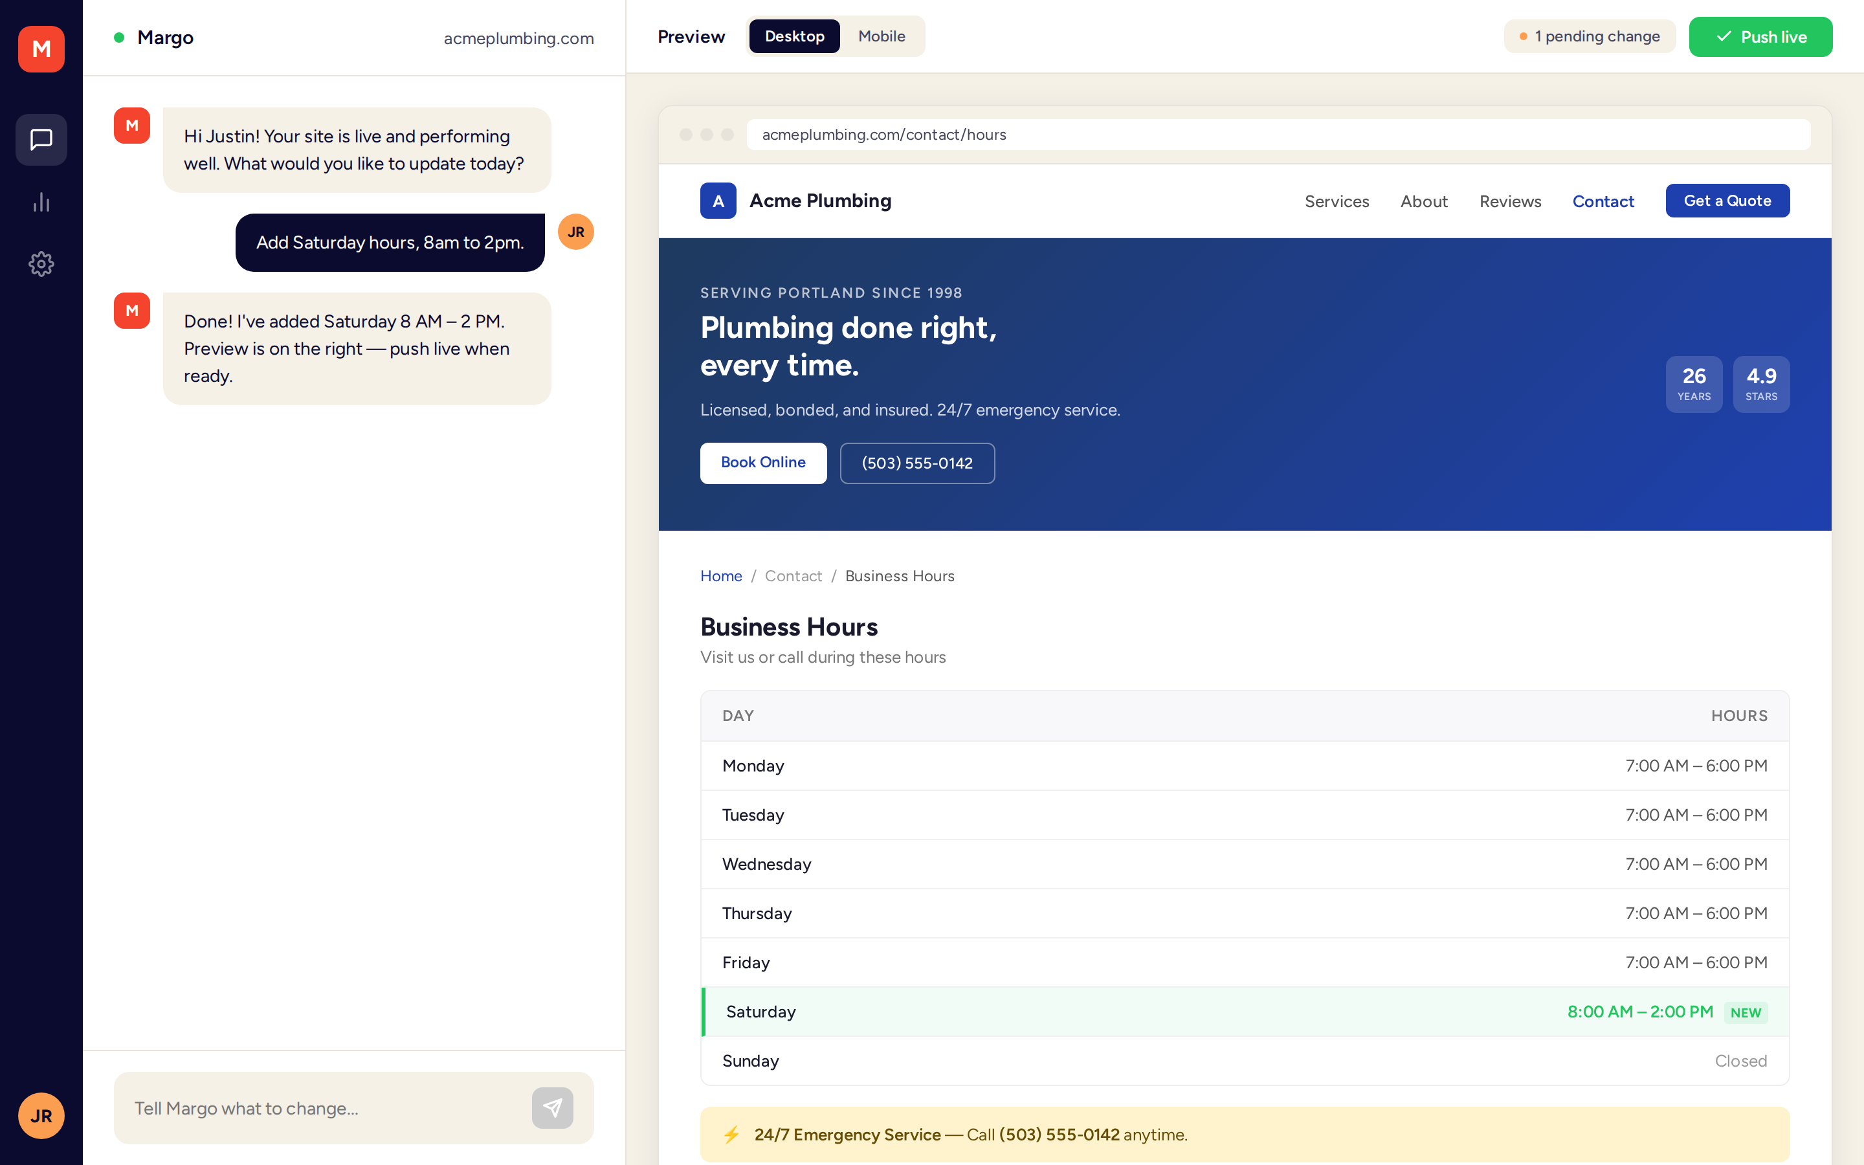This screenshot has width=1864, height=1165.
Task: Click the Add Saturday hours message bubble
Action: click(390, 243)
